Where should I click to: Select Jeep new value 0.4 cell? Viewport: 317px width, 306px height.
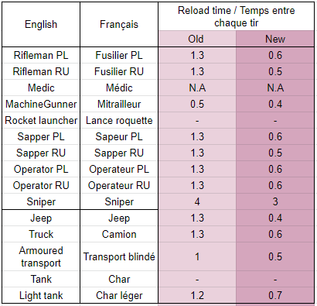click(275, 218)
